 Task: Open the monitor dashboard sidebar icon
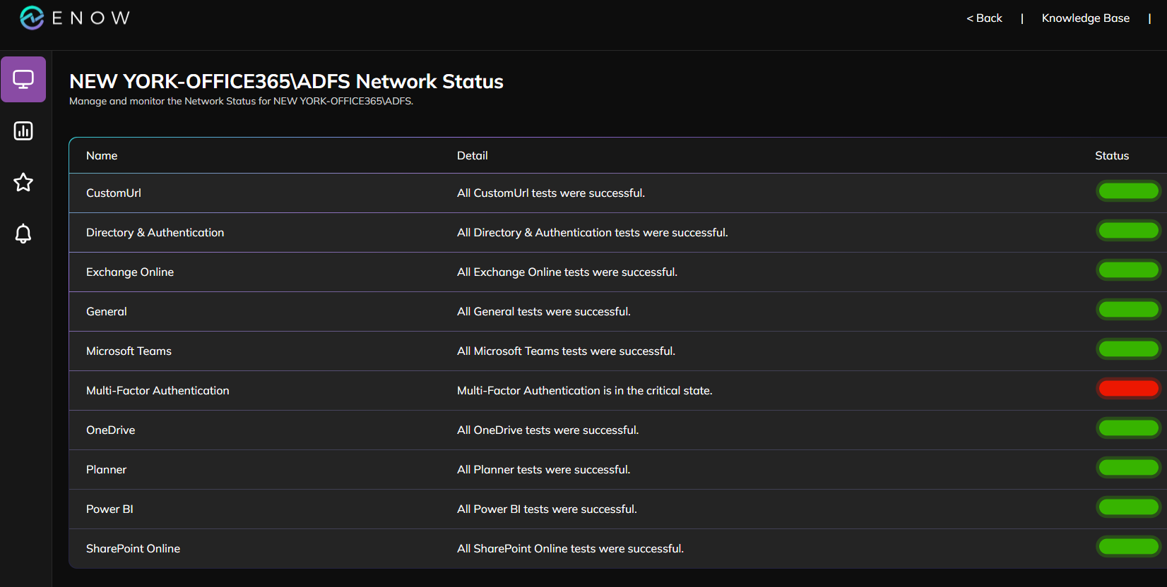pos(23,80)
